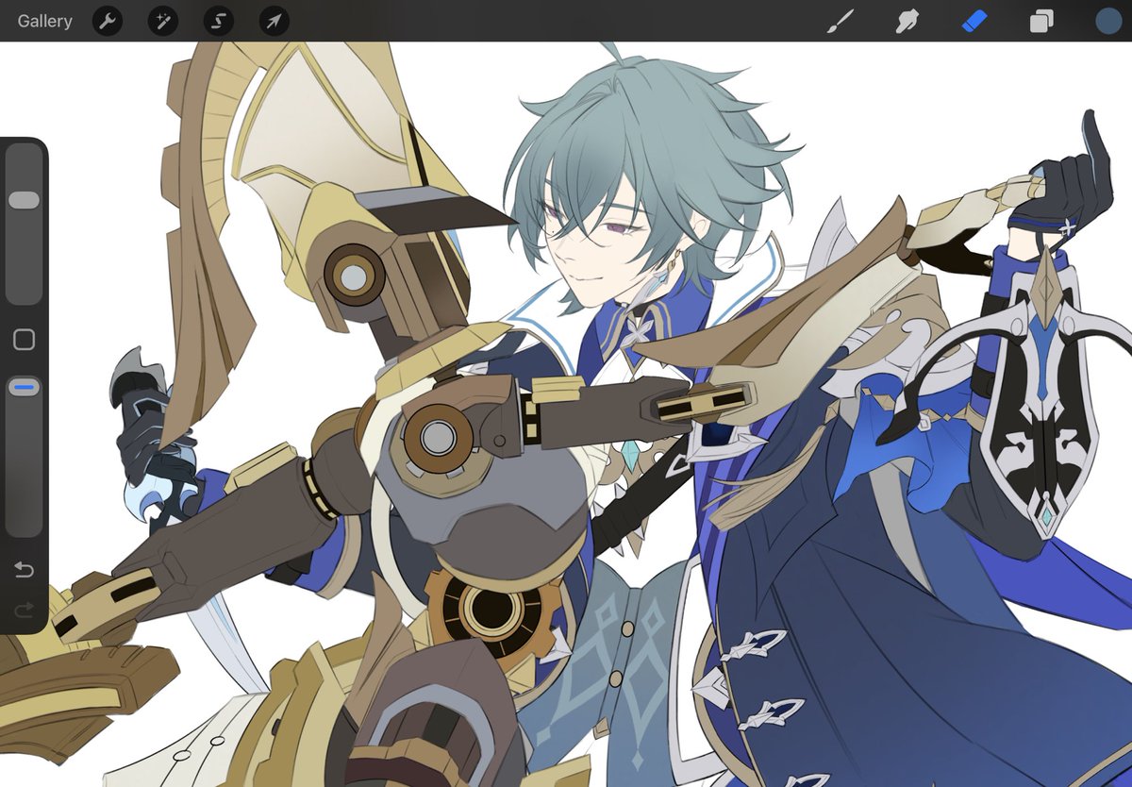Redo the last undone action

point(24,611)
